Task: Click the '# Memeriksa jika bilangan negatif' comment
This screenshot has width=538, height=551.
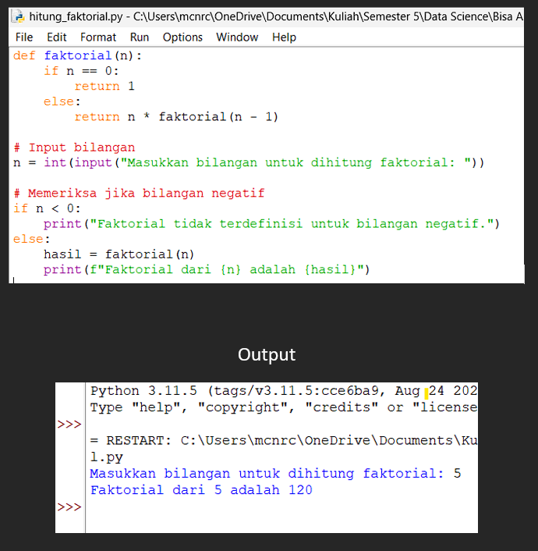Action: coord(139,194)
